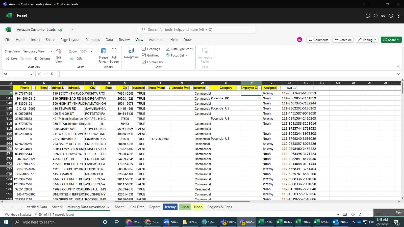Open the Formulas ribbon tab
404x227 pixels.
coord(93,40)
